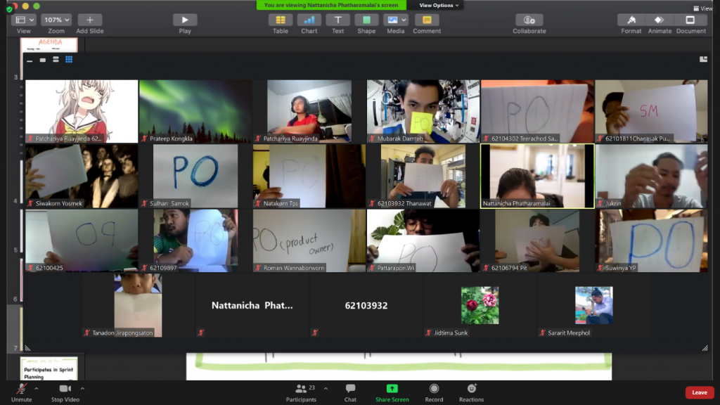Open the Animate tab

[x=660, y=20]
